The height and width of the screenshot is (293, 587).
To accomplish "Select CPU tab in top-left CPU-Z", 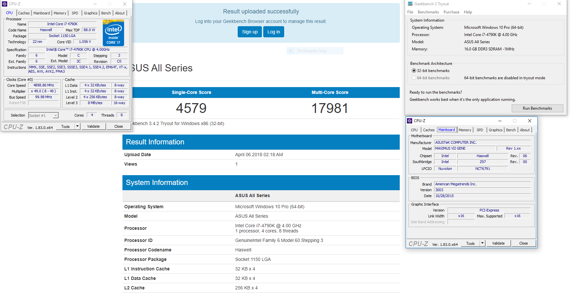I will pos(9,13).
